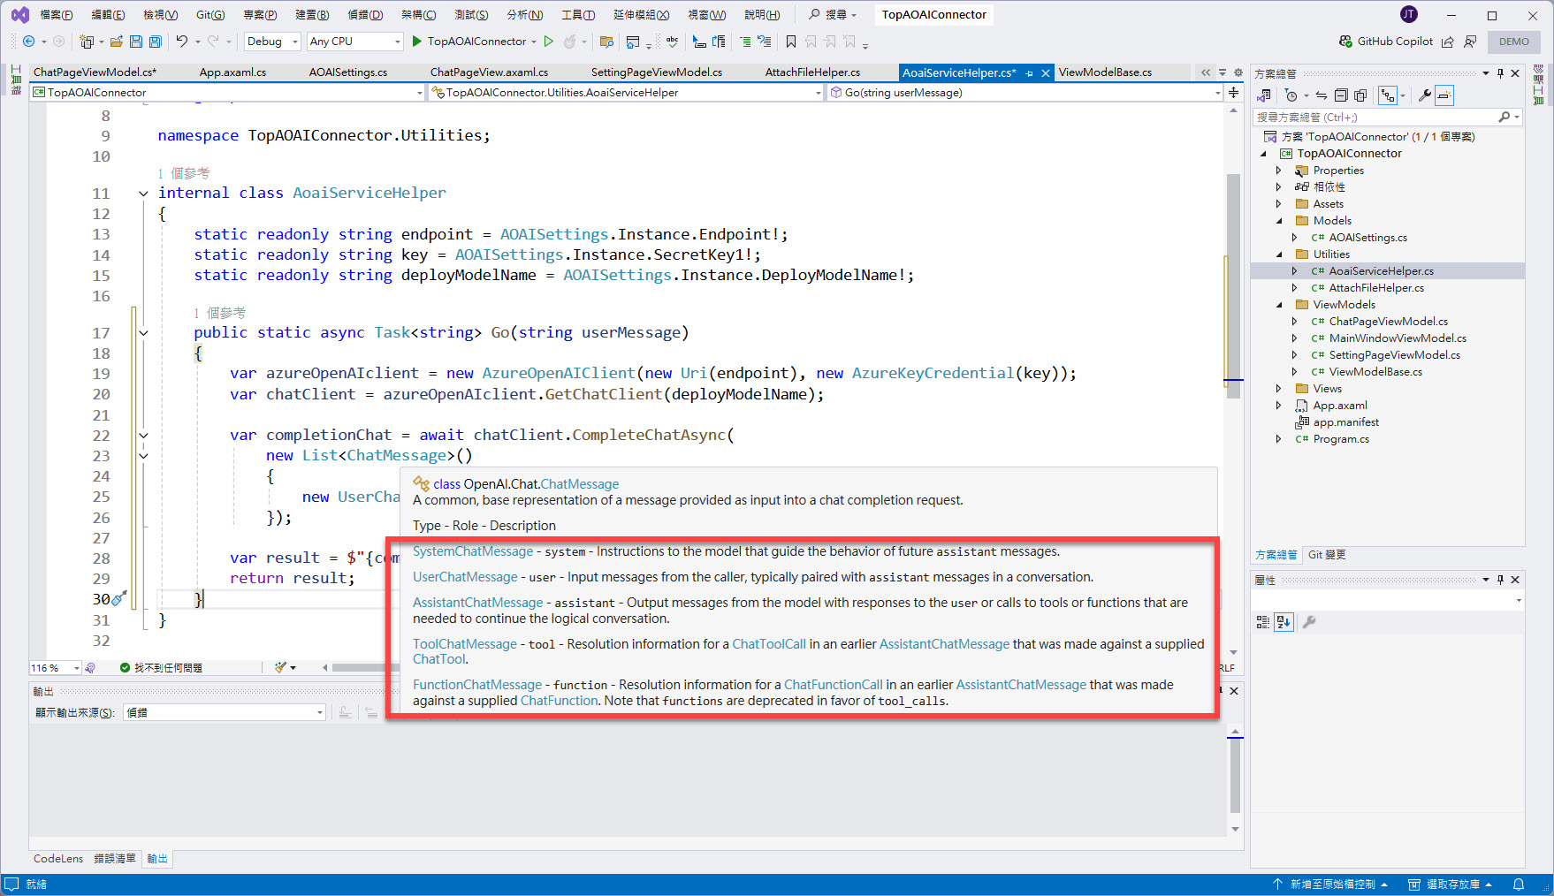Screen dimensions: 1554x896
Task: Open the CodeLens output tab
Action: tap(58, 859)
